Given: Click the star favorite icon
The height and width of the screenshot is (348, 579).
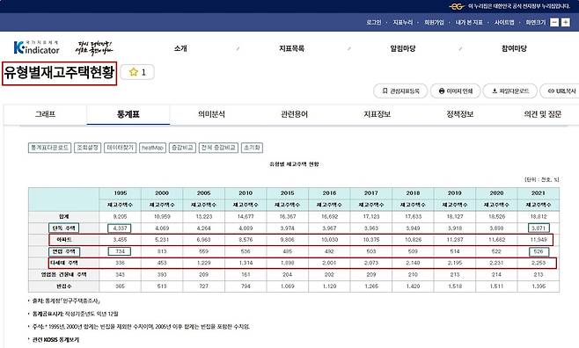Looking at the screenshot, I should (x=133, y=72).
